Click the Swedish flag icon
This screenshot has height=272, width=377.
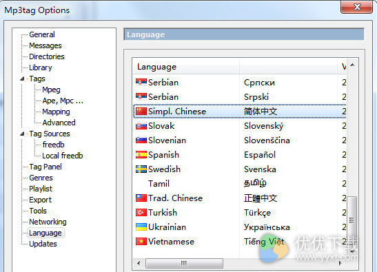click(x=141, y=169)
